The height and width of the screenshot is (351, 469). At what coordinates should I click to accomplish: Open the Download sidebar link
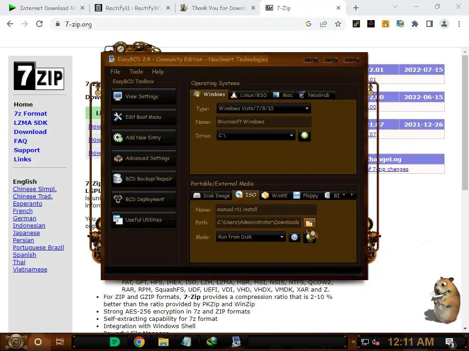click(x=30, y=132)
